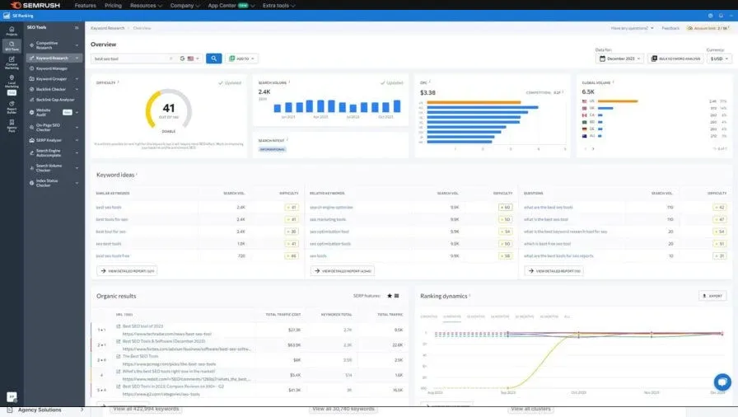The width and height of the screenshot is (738, 417).
Task: View detailed report for similar keywords
Action: pyautogui.click(x=127, y=271)
